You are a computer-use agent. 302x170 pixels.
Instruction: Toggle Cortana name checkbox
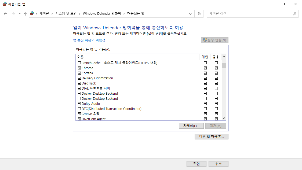tap(79, 73)
